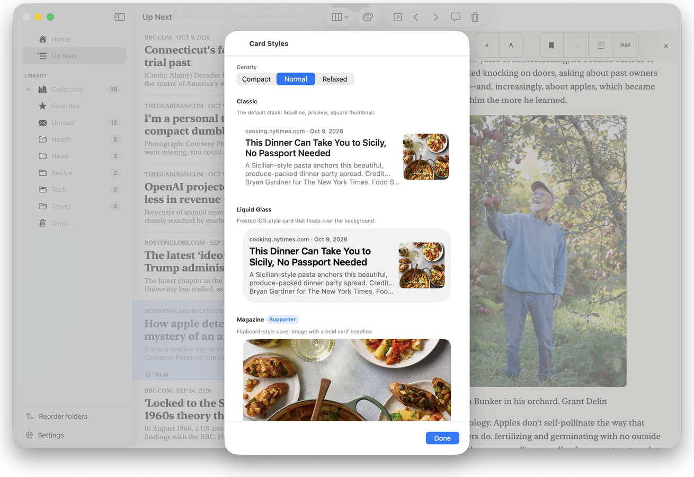Go back with the left chevron

click(x=416, y=17)
